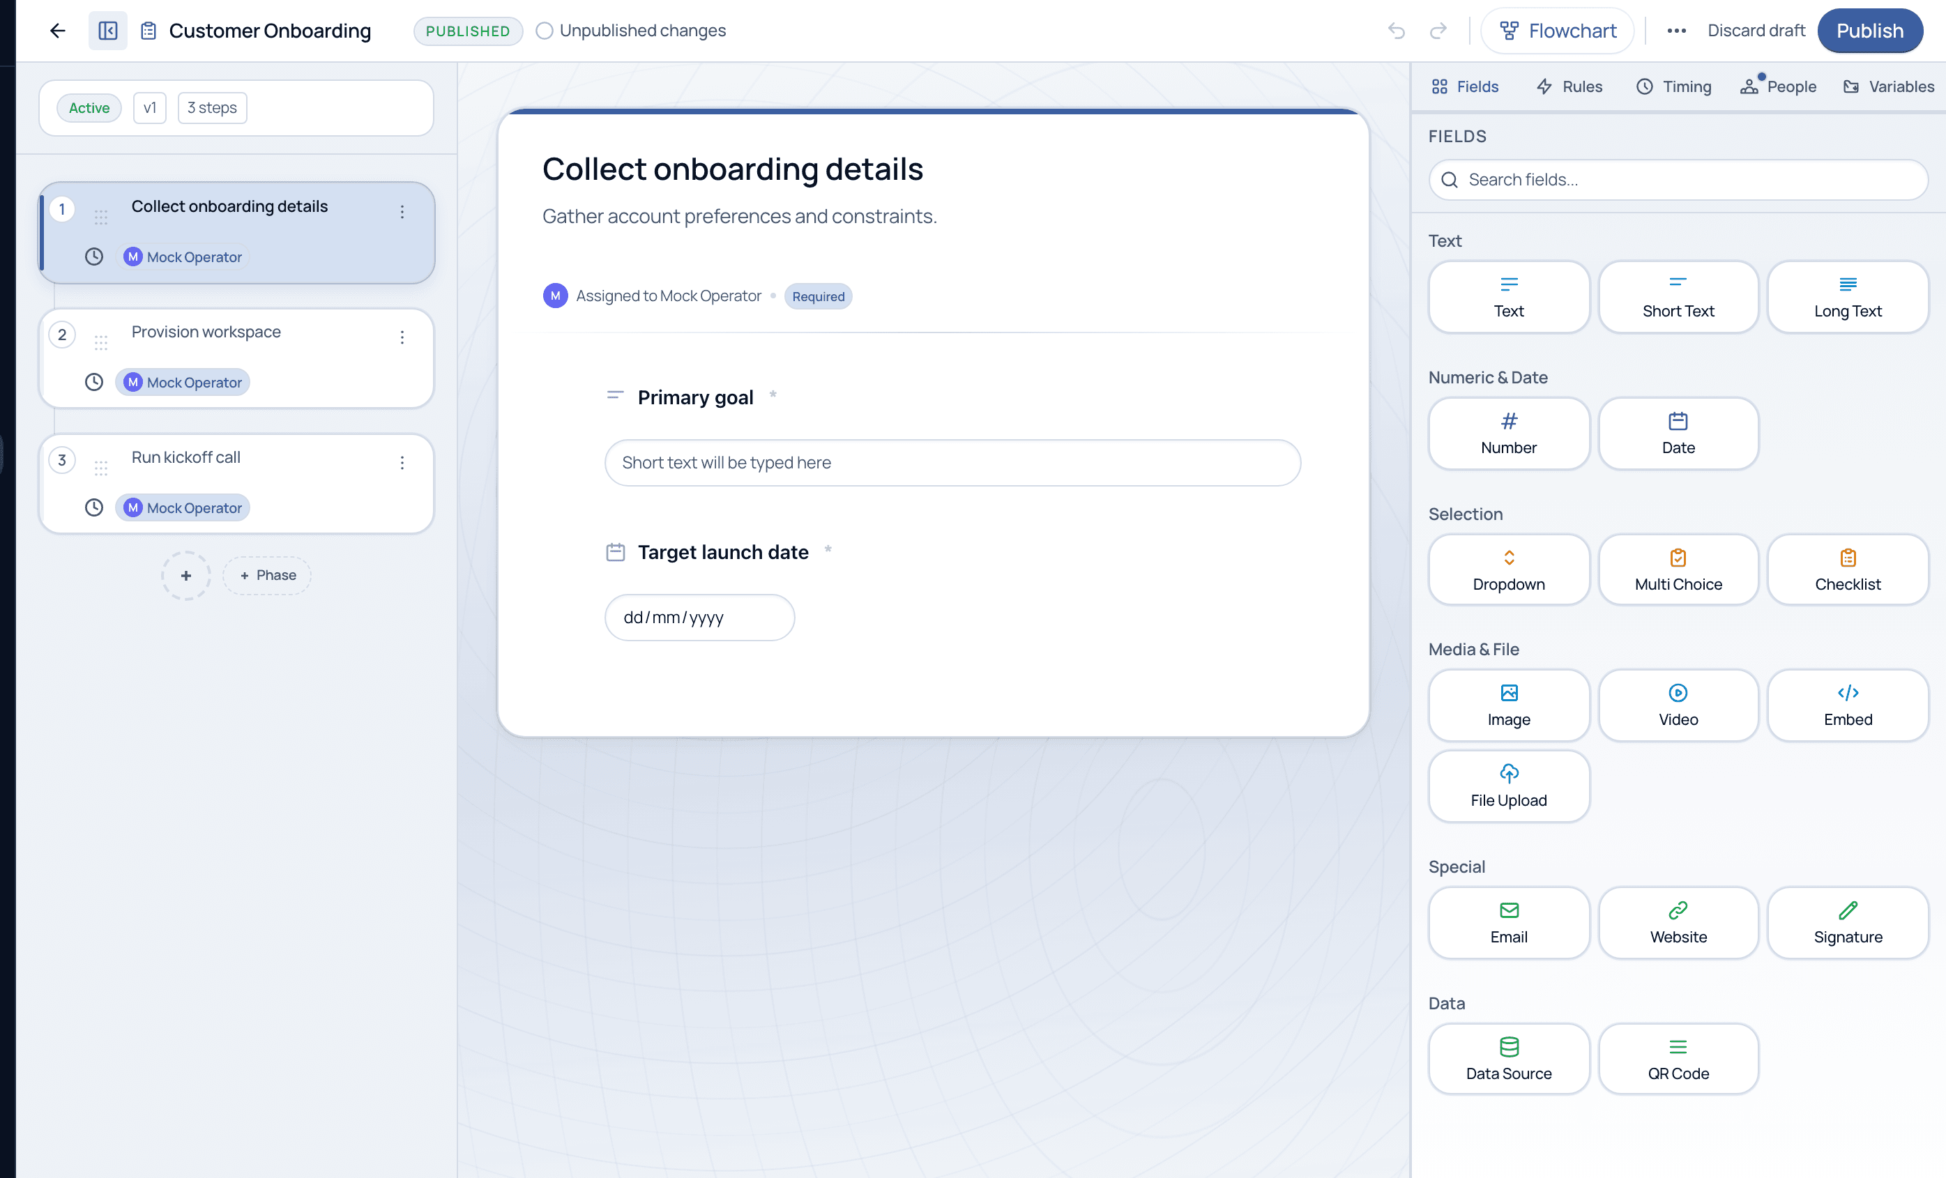1946x1178 pixels.
Task: Open options menu for Provision workspace step
Action: (402, 337)
